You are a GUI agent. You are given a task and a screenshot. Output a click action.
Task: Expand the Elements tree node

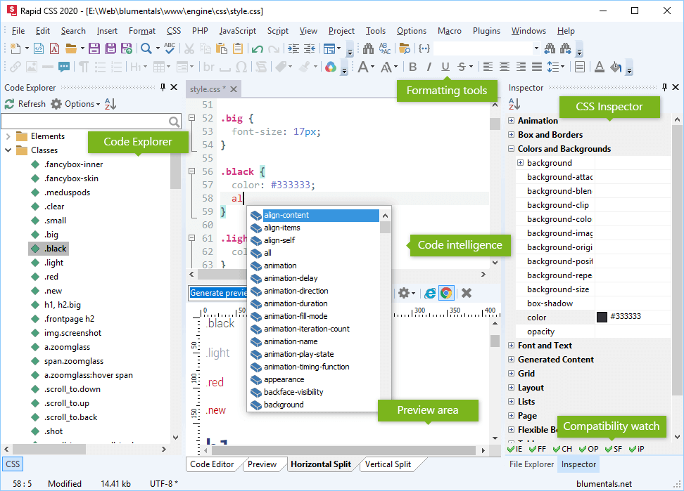tap(8, 136)
